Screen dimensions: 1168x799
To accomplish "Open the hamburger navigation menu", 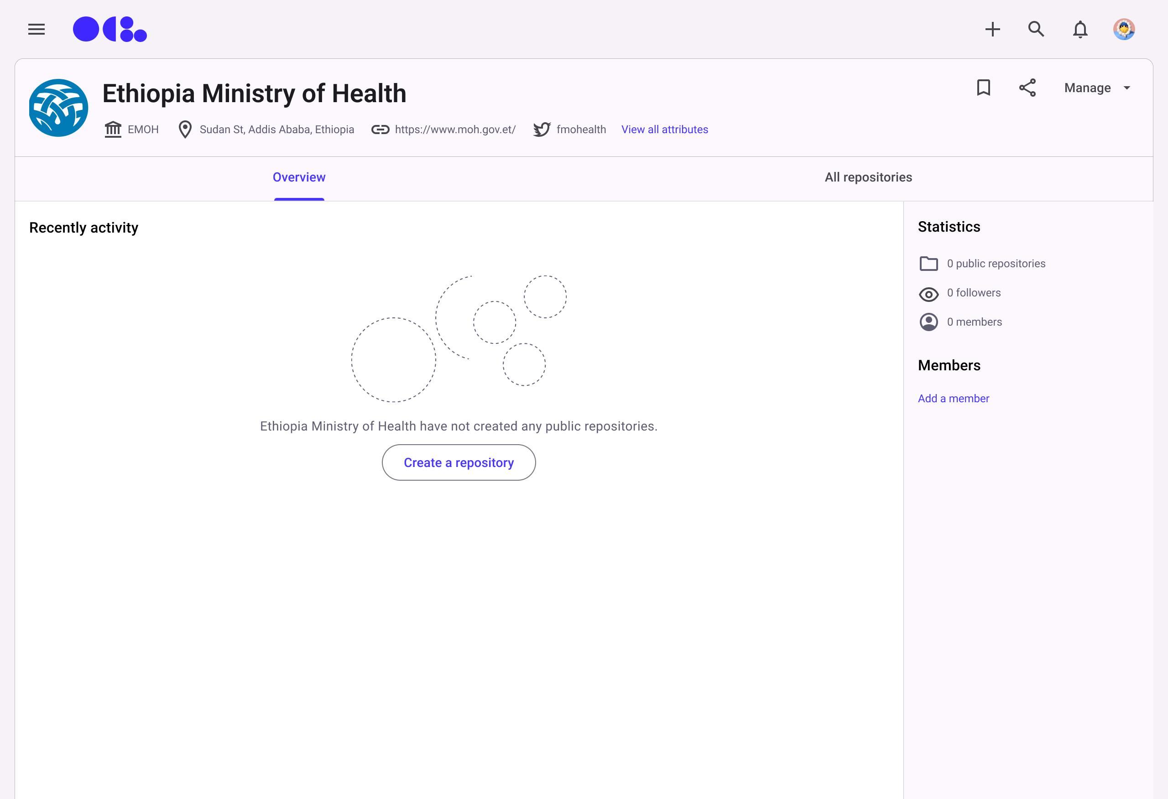I will 36,29.
